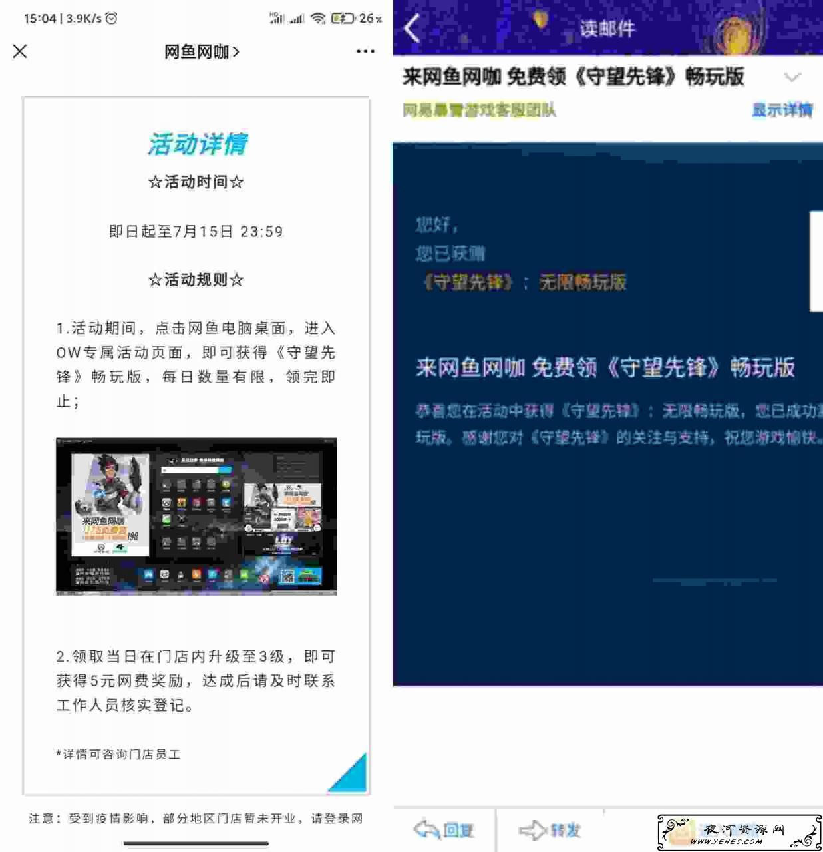Image resolution: width=823 pixels, height=852 pixels.
Task: Tap the ☆活动时间☆ heading
Action: (196, 182)
